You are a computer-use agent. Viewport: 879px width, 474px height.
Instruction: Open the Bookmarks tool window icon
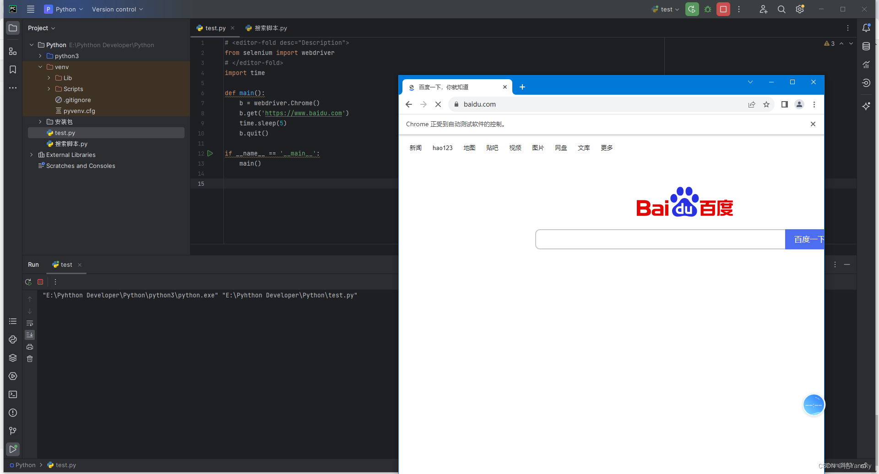[13, 70]
